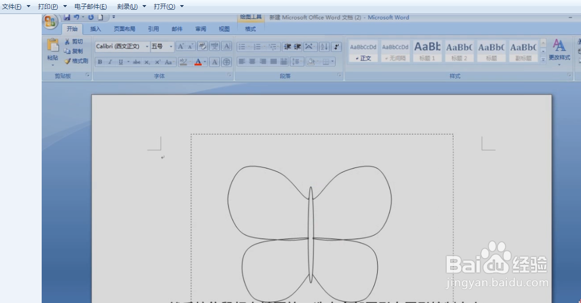Apply numbered list

[x=257, y=47]
